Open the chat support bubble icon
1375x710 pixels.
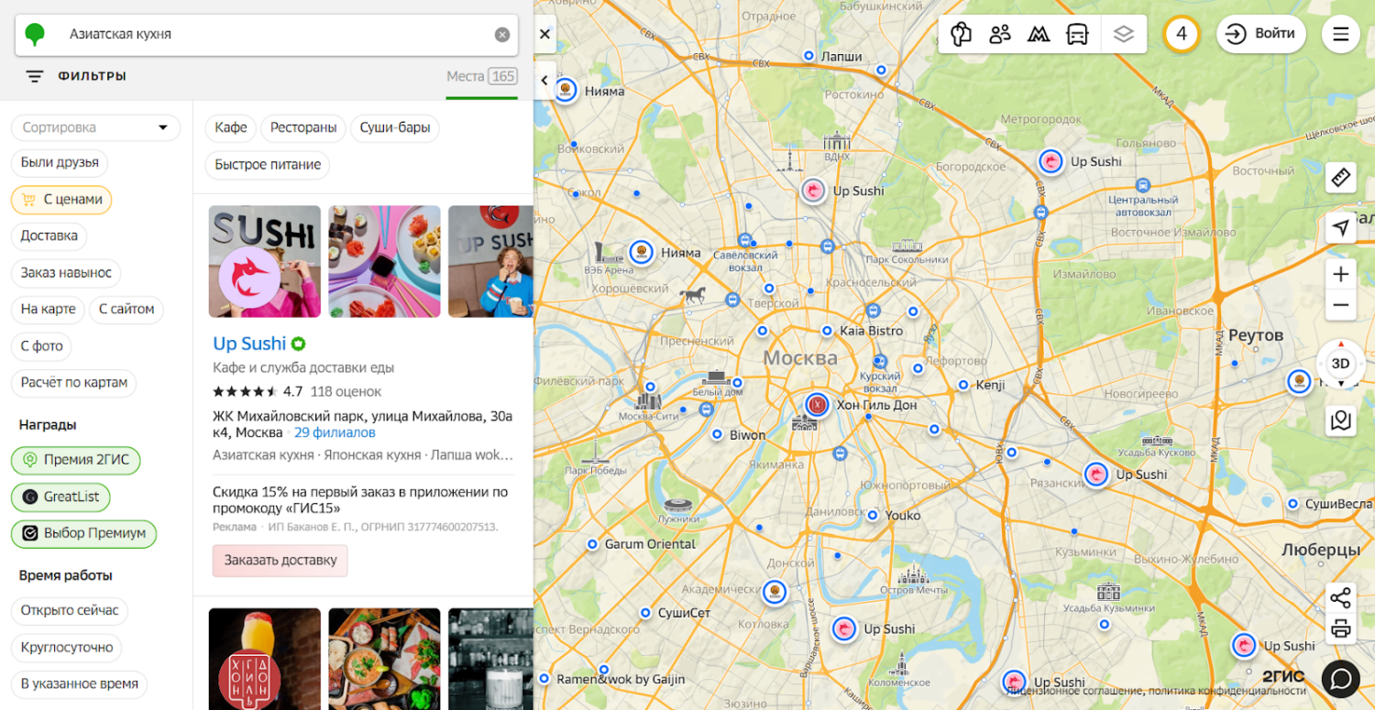[1340, 679]
